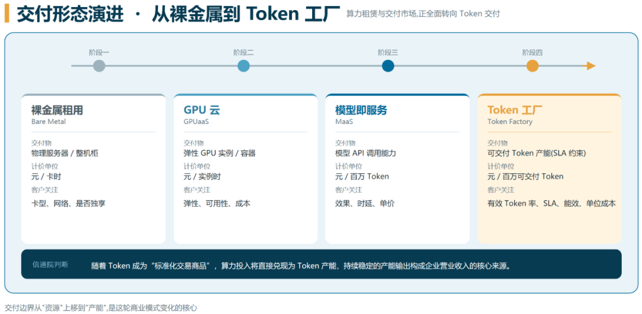
Task: Click the 模型即服务 card heading
Action: [x=361, y=110]
